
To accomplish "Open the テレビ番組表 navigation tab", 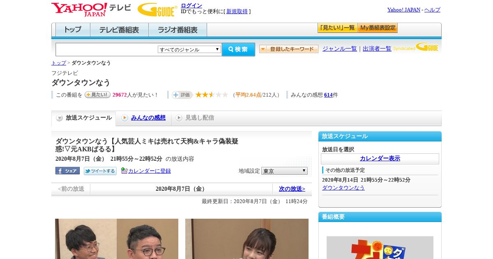I will [x=119, y=30].
